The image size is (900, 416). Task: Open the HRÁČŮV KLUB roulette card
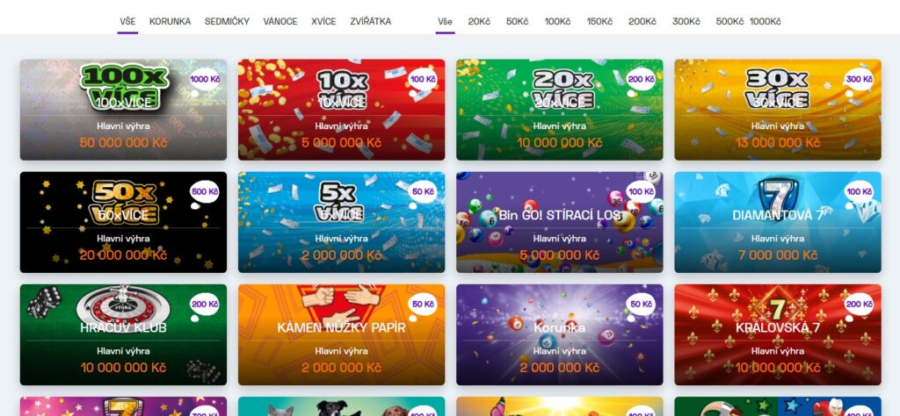click(123, 334)
